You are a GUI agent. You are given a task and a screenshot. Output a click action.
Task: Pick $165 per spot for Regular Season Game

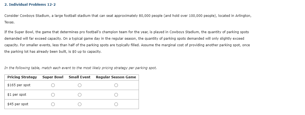click(x=116, y=85)
